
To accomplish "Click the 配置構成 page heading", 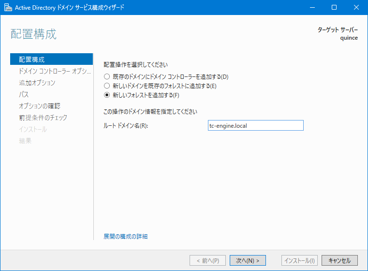I will point(33,34).
